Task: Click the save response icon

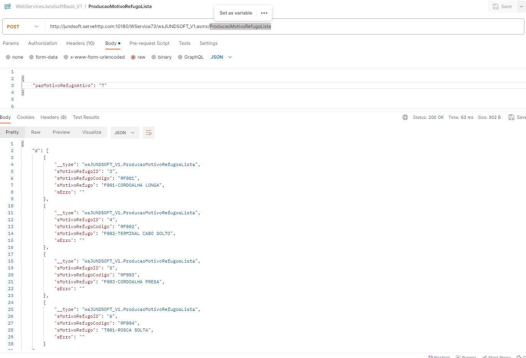Action: click(511, 117)
